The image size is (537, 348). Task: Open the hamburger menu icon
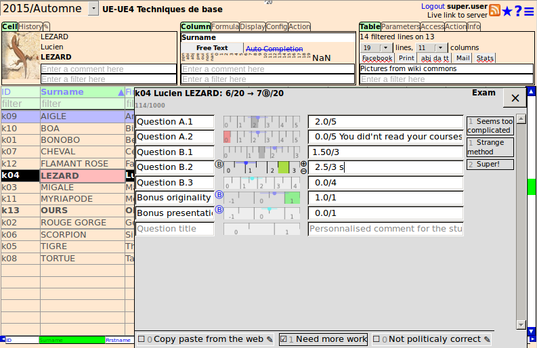tap(529, 11)
